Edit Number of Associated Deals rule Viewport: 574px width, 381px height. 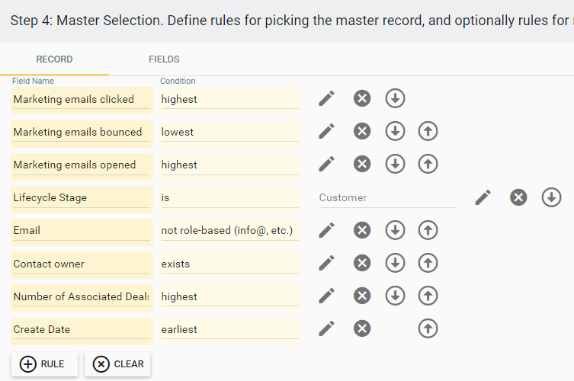click(326, 296)
